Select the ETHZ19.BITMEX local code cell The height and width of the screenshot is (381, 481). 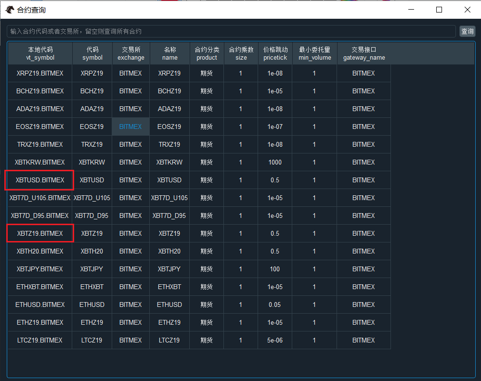40,322
